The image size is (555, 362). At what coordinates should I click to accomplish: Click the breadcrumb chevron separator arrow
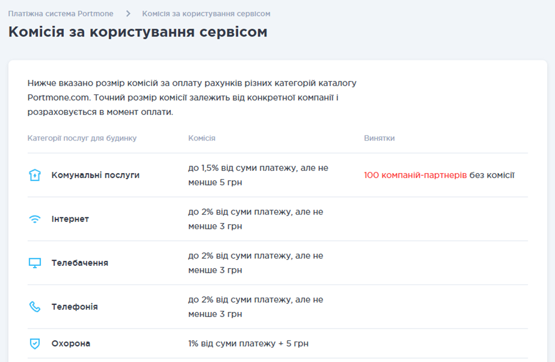[128, 13]
